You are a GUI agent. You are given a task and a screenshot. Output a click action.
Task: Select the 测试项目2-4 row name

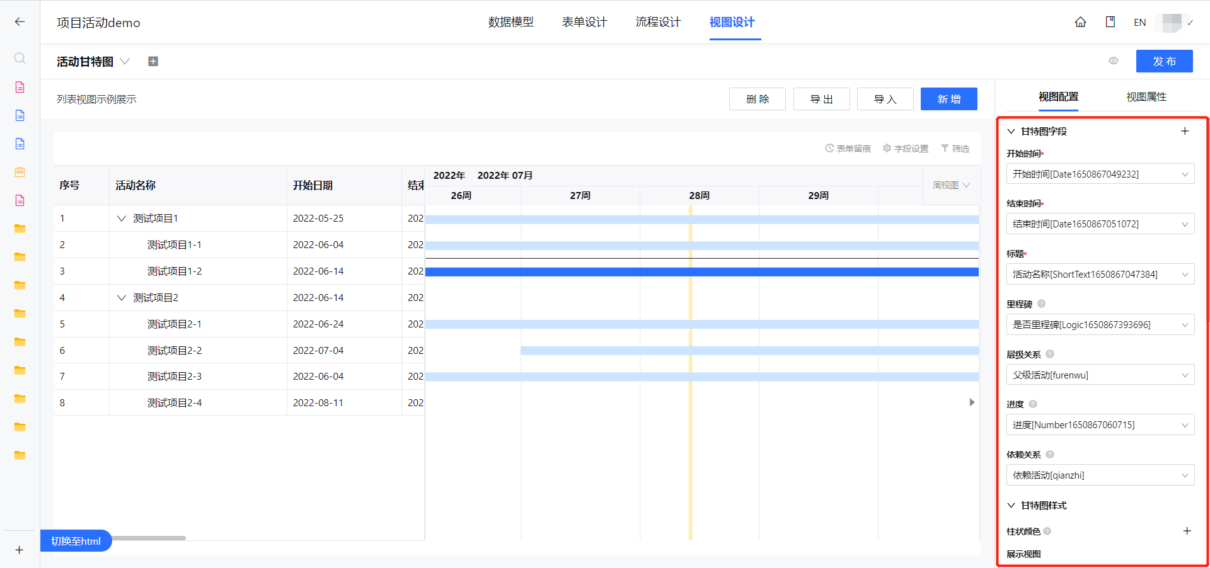coord(175,403)
